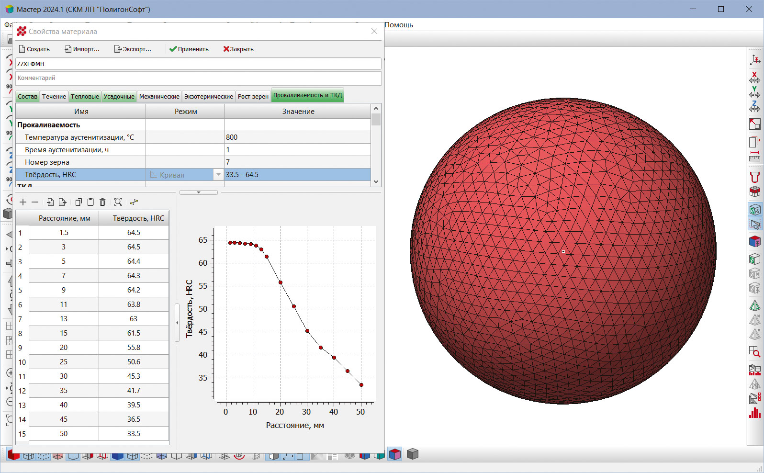Image resolution: width=764 pixels, height=473 pixels.
Task: Click the remove row minus icon
Action: pyautogui.click(x=35, y=202)
